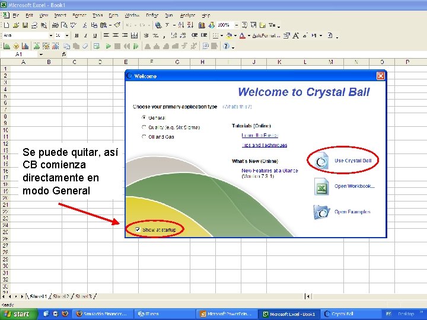Open the Font Color dropdown arrow
Screen dimensions: 427x320
248,36
